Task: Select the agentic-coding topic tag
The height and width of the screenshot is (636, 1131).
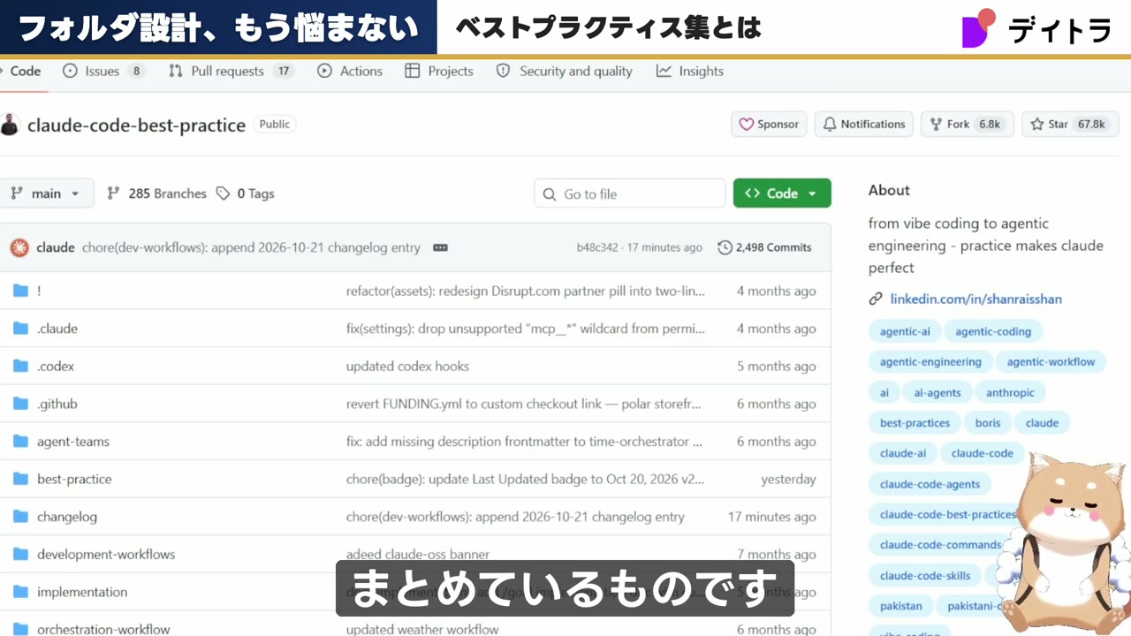Action: (x=993, y=331)
